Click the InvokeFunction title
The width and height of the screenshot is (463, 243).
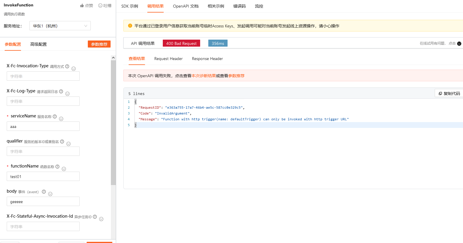pos(18,5)
